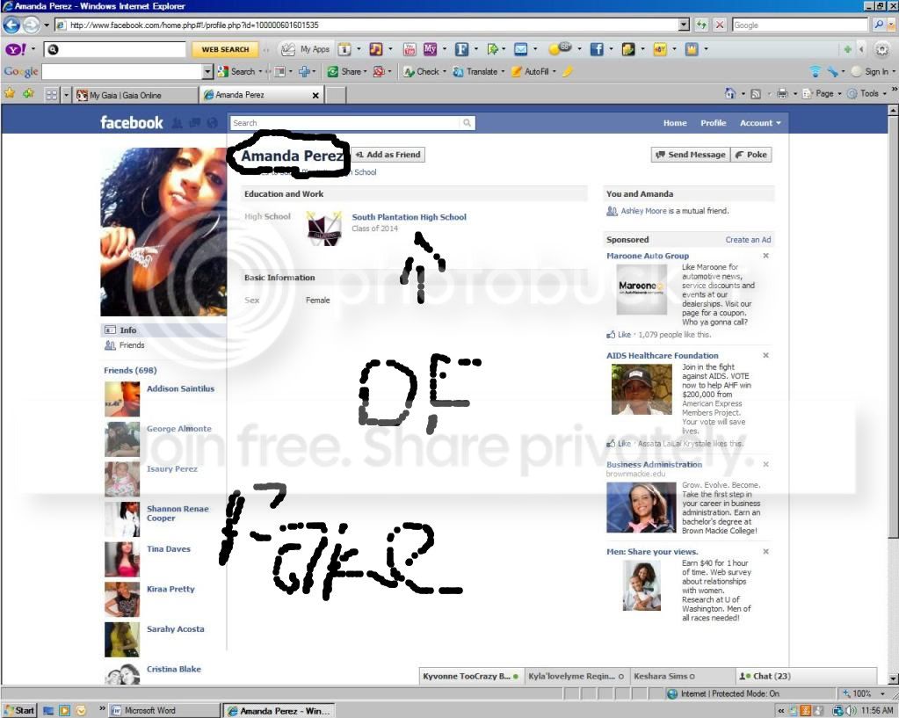Click the Google Share button

[x=344, y=72]
